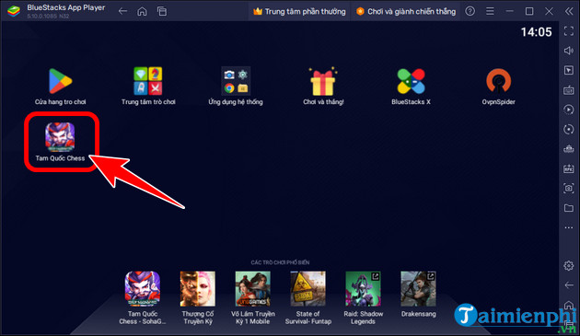Screen dimensions: 580x336
Task: Click the rotate screen icon in sidebar
Action: pos(569,129)
